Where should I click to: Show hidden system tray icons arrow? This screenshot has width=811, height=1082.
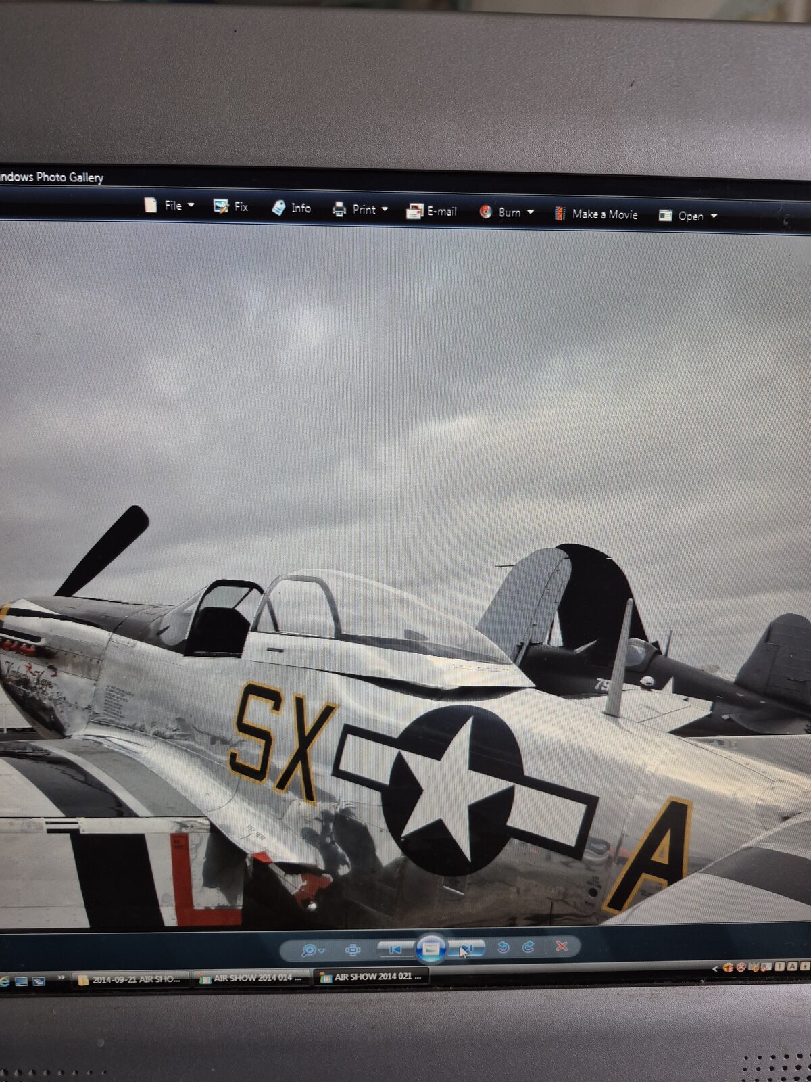pyautogui.click(x=715, y=970)
